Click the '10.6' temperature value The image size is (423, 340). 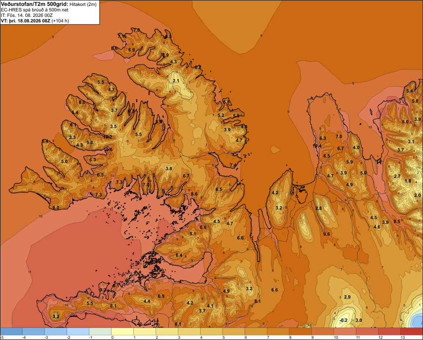[x=108, y=150]
